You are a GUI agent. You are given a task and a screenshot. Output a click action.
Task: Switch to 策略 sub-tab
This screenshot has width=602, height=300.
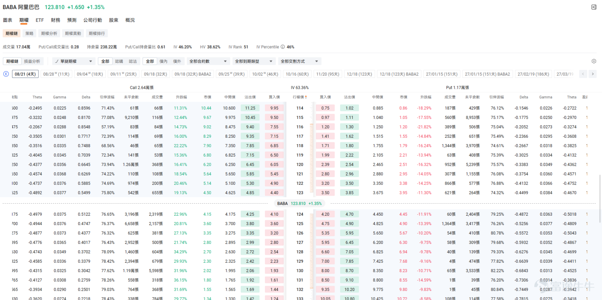point(29,34)
